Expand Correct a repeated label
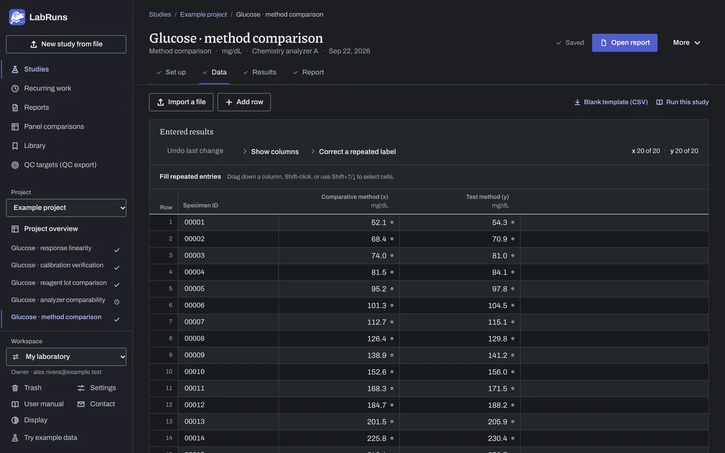The height and width of the screenshot is (453, 725). coord(353,152)
